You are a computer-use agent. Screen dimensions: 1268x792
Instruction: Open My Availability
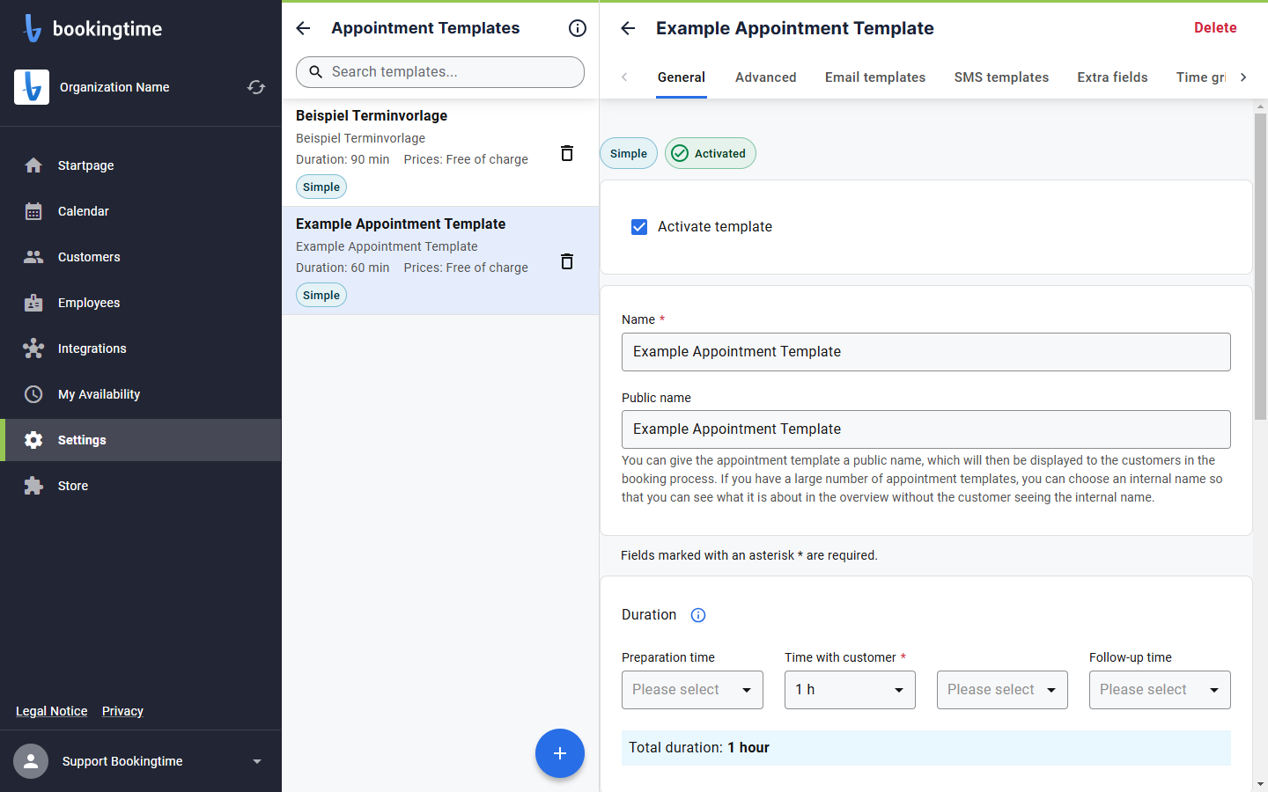pos(141,394)
